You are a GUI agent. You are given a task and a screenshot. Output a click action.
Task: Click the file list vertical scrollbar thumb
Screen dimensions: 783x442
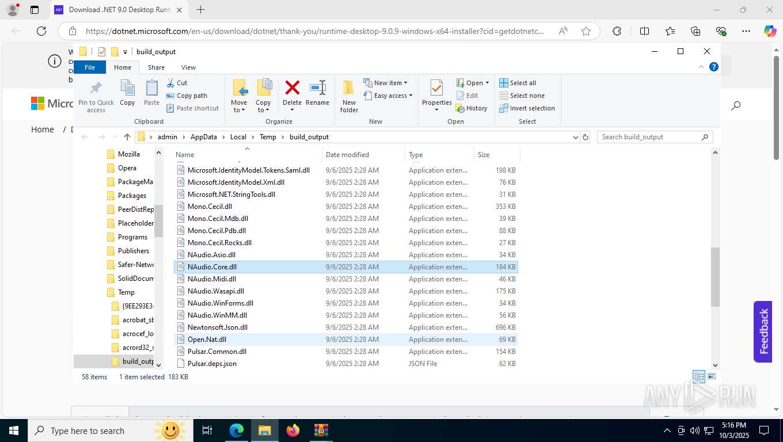click(716, 277)
